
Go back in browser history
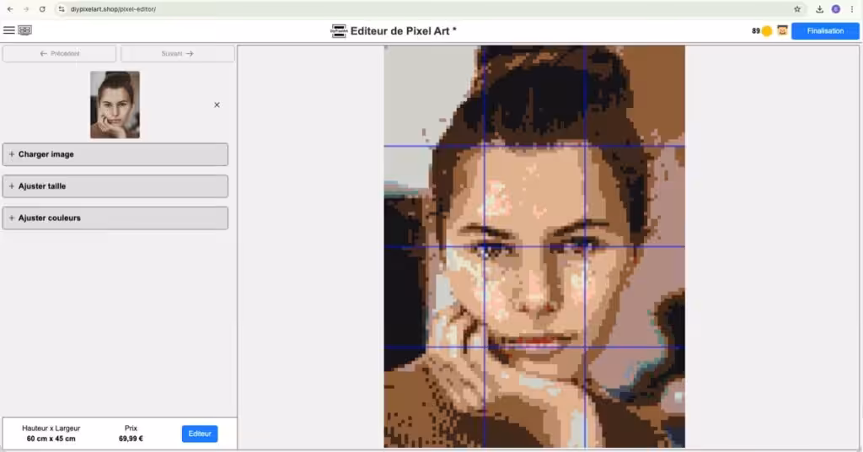(x=10, y=9)
